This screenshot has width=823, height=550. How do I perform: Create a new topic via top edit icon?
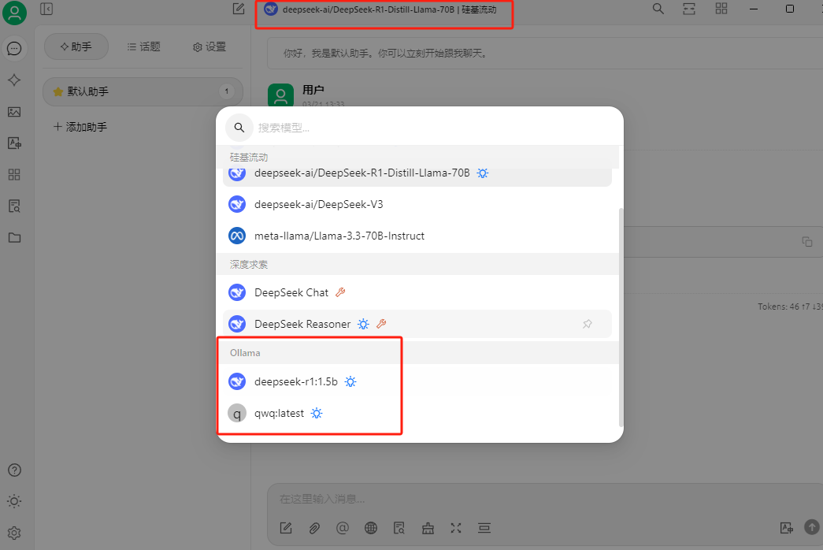coord(239,9)
